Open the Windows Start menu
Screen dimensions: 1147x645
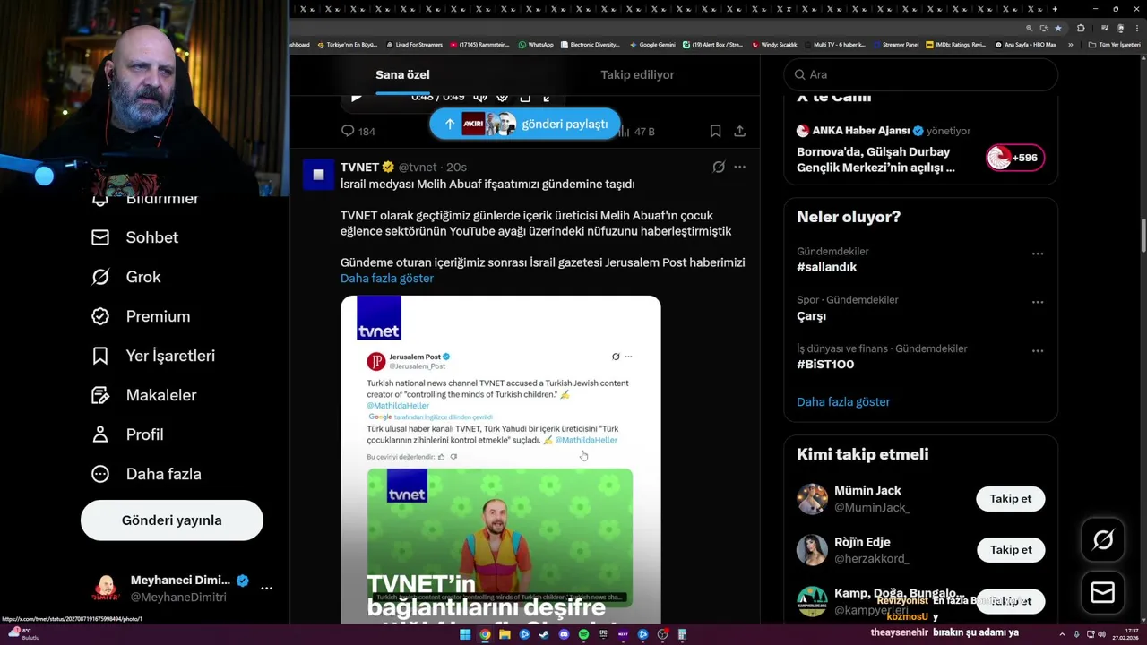(x=465, y=634)
